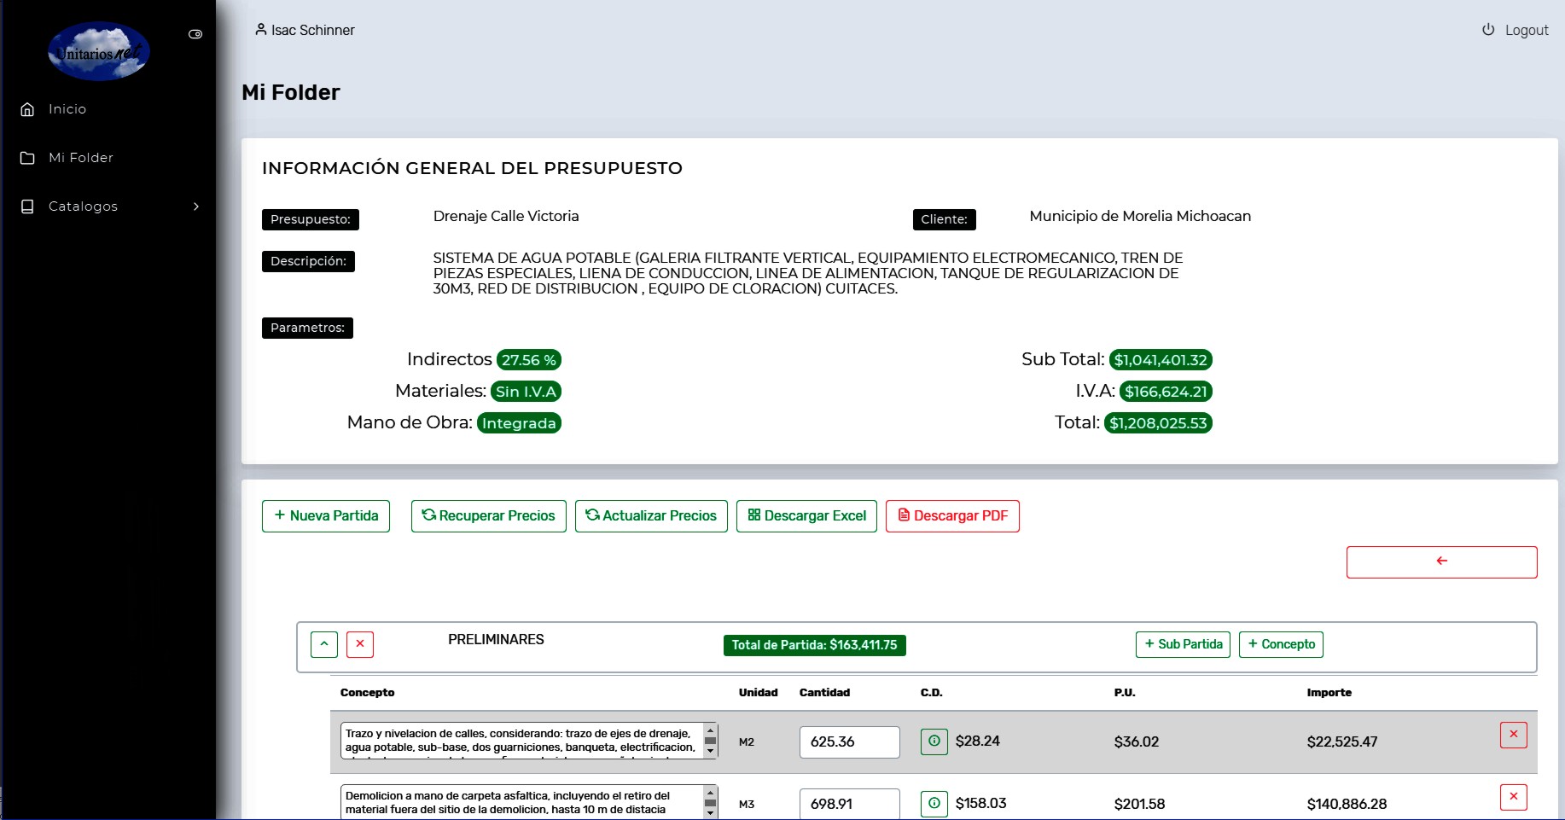The image size is (1565, 820).
Task: Download the budget with Descargar Excel
Action: tap(806, 516)
